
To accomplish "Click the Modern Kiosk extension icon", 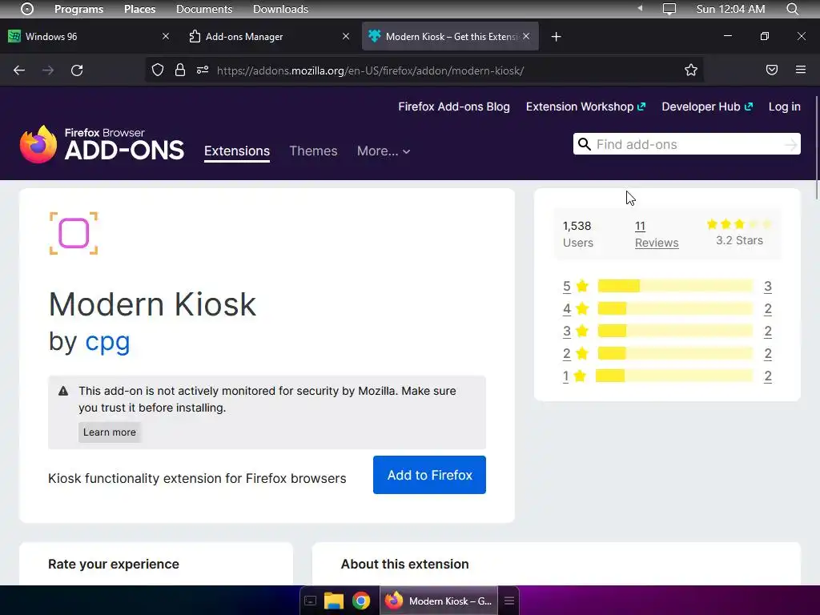I will click(74, 233).
